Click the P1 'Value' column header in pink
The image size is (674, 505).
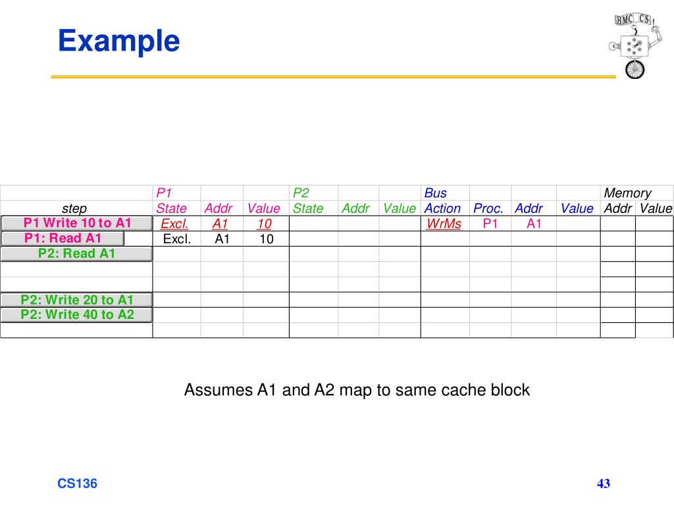point(263,208)
